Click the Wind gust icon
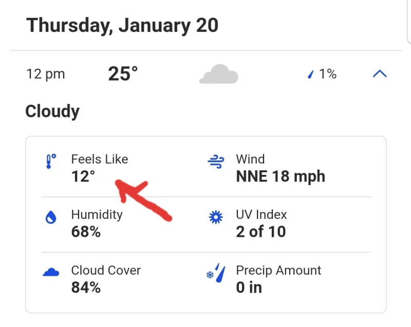The image size is (411, 327). [216, 162]
